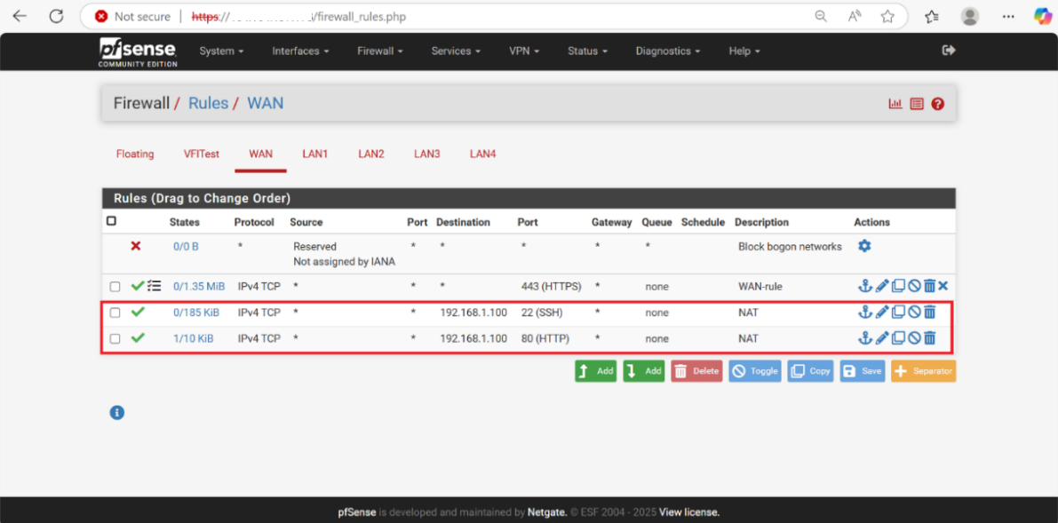The image size is (1058, 523).
Task: Open the VFITest tab
Action: coord(201,154)
